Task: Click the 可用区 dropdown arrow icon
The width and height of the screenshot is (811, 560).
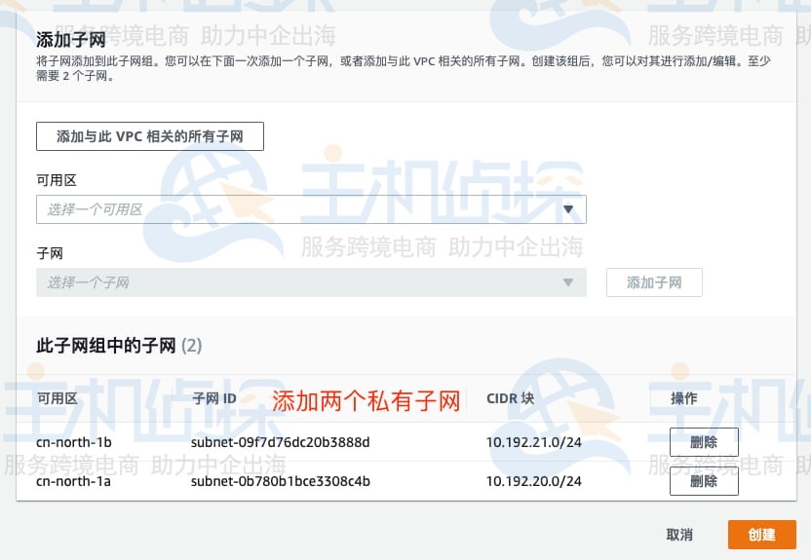Action: tap(568, 209)
